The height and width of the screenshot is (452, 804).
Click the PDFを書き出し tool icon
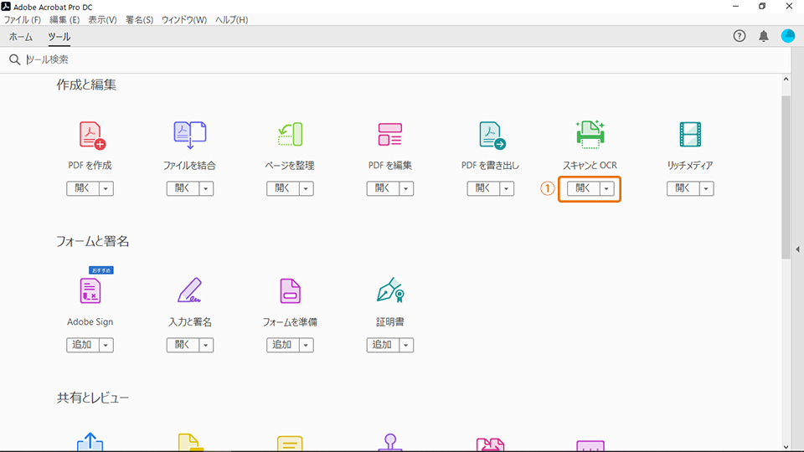click(492, 136)
